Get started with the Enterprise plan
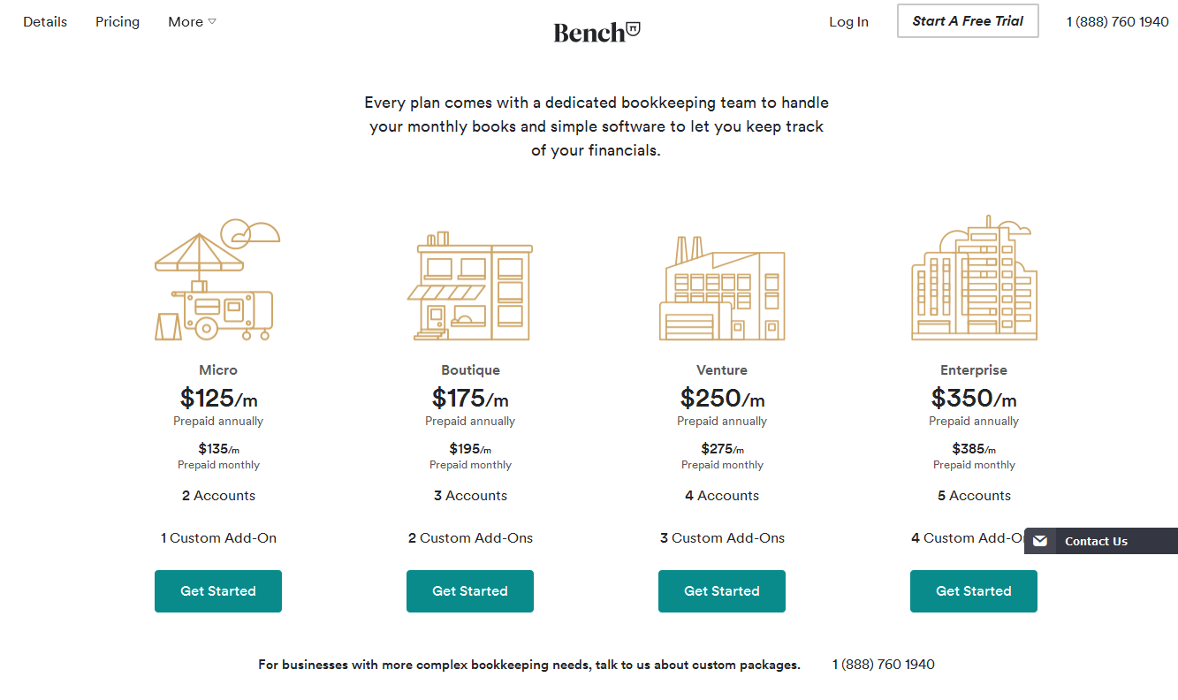1178x700 pixels. click(974, 591)
